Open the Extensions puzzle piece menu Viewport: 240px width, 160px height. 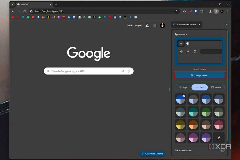click(x=202, y=11)
